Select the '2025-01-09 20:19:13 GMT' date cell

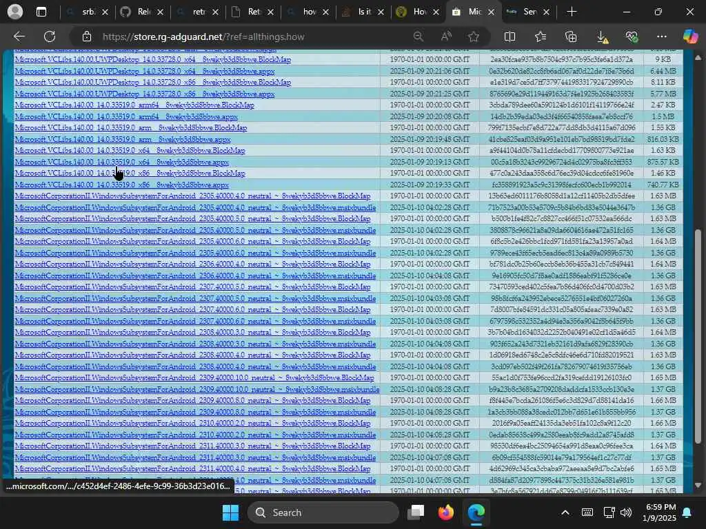pos(430,162)
